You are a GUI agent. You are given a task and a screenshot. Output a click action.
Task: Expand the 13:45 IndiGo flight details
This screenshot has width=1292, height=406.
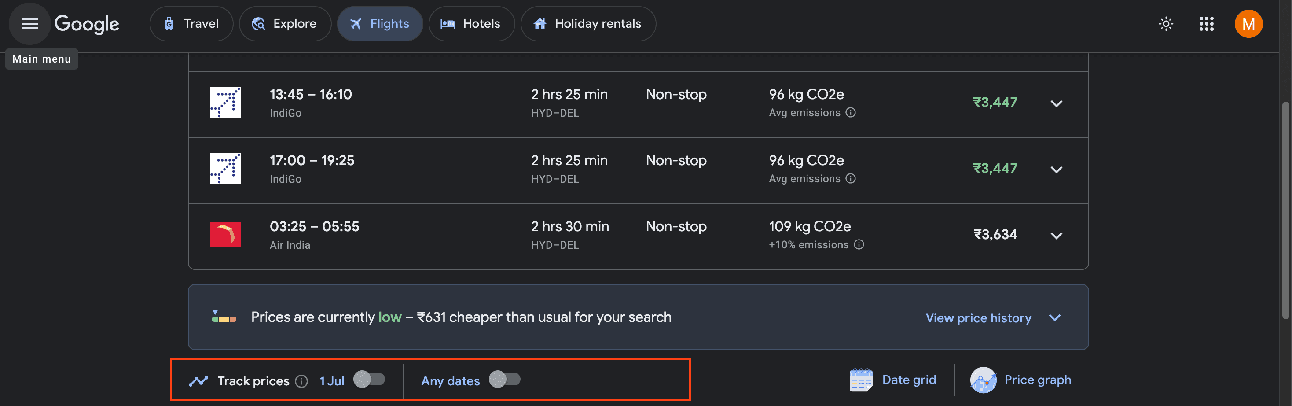coord(1056,103)
